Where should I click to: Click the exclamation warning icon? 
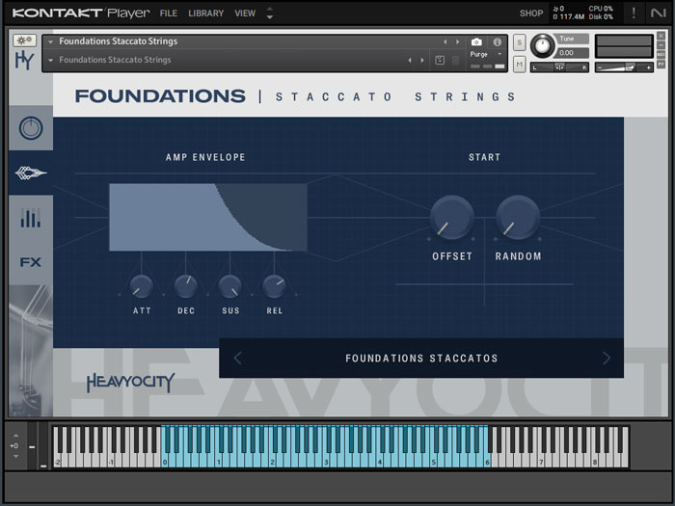click(634, 13)
